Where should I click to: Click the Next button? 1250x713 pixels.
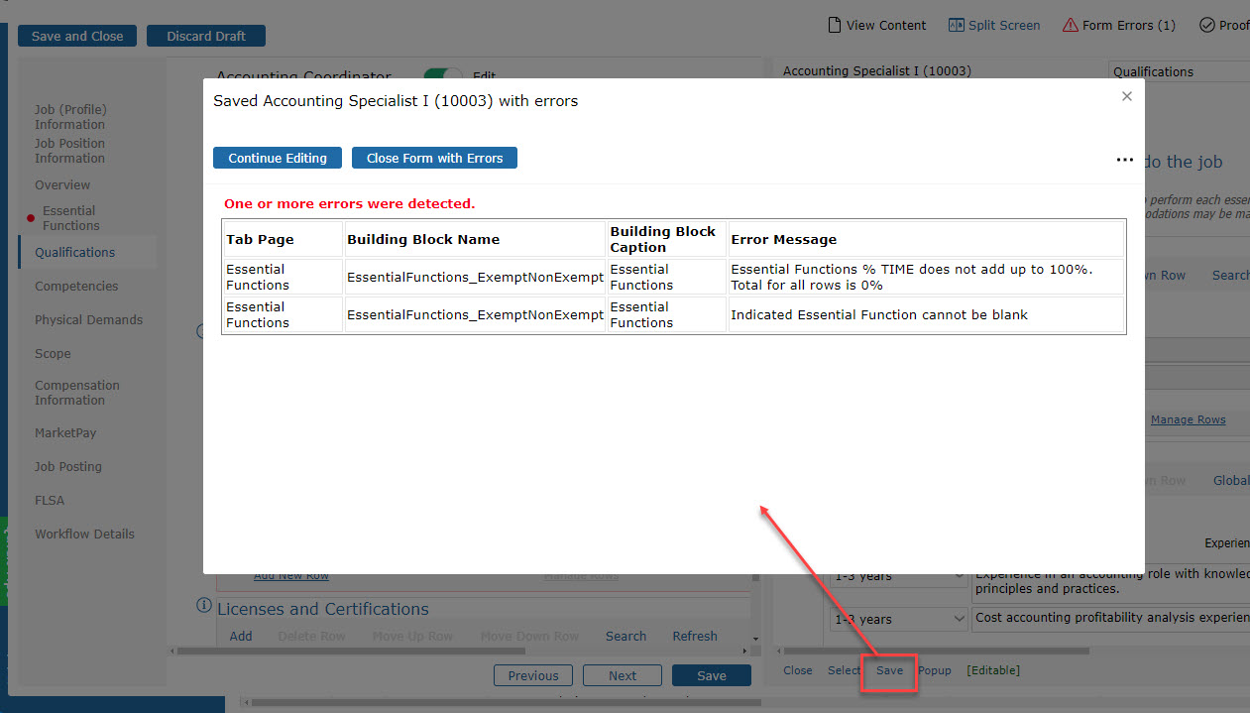point(623,675)
